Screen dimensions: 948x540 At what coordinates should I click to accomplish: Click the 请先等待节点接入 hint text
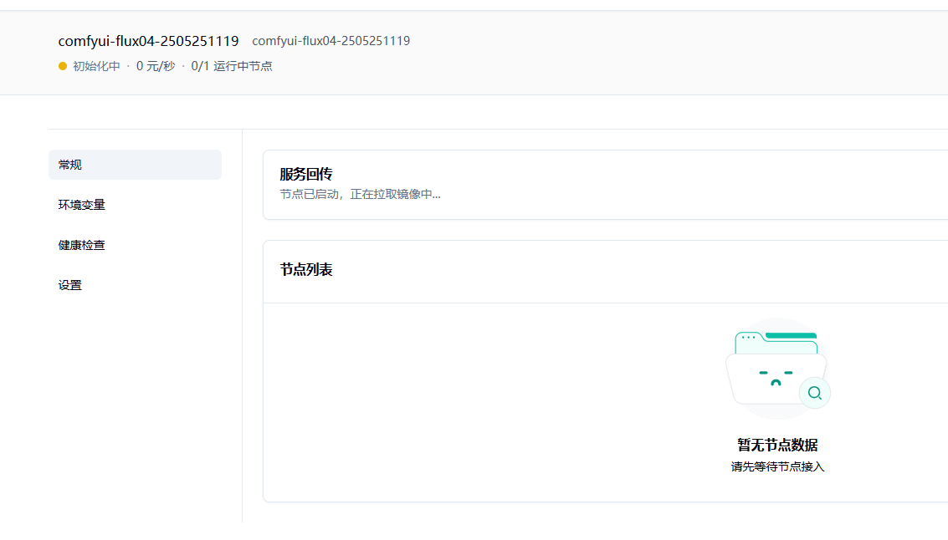click(777, 466)
